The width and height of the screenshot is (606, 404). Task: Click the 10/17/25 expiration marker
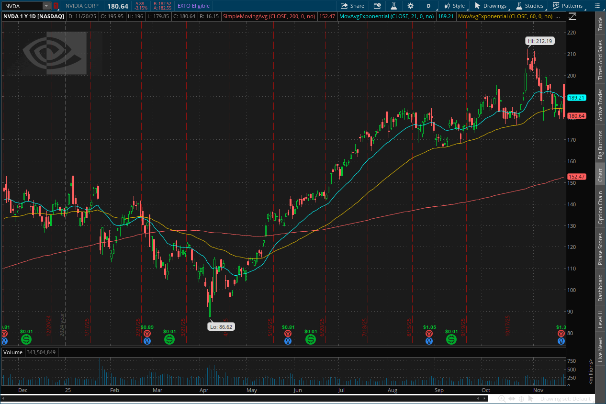point(508,326)
